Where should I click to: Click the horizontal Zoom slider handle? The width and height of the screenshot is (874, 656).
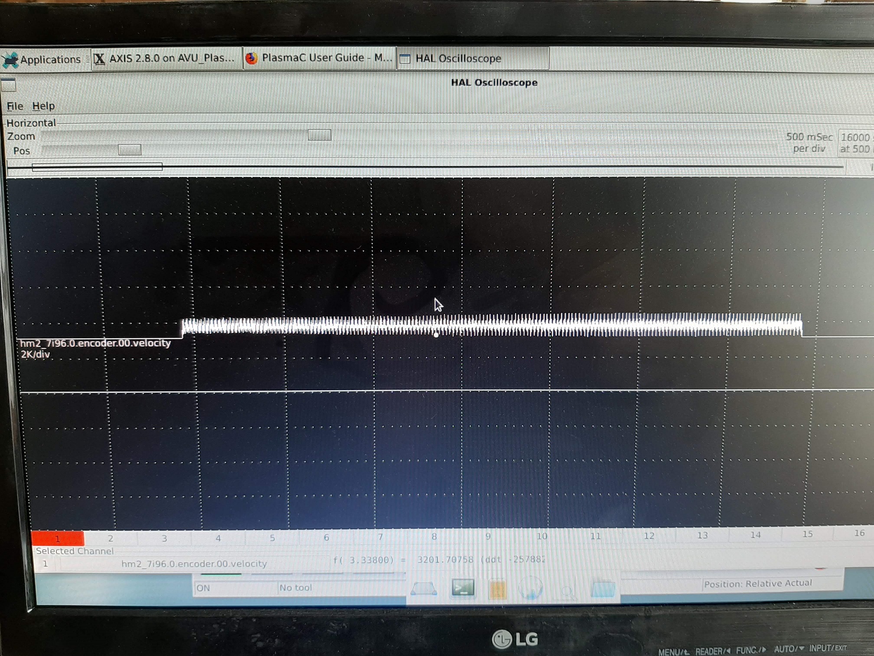click(320, 135)
